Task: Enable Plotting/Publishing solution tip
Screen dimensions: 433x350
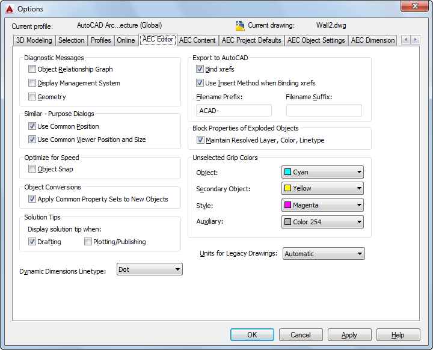Action: [x=88, y=242]
